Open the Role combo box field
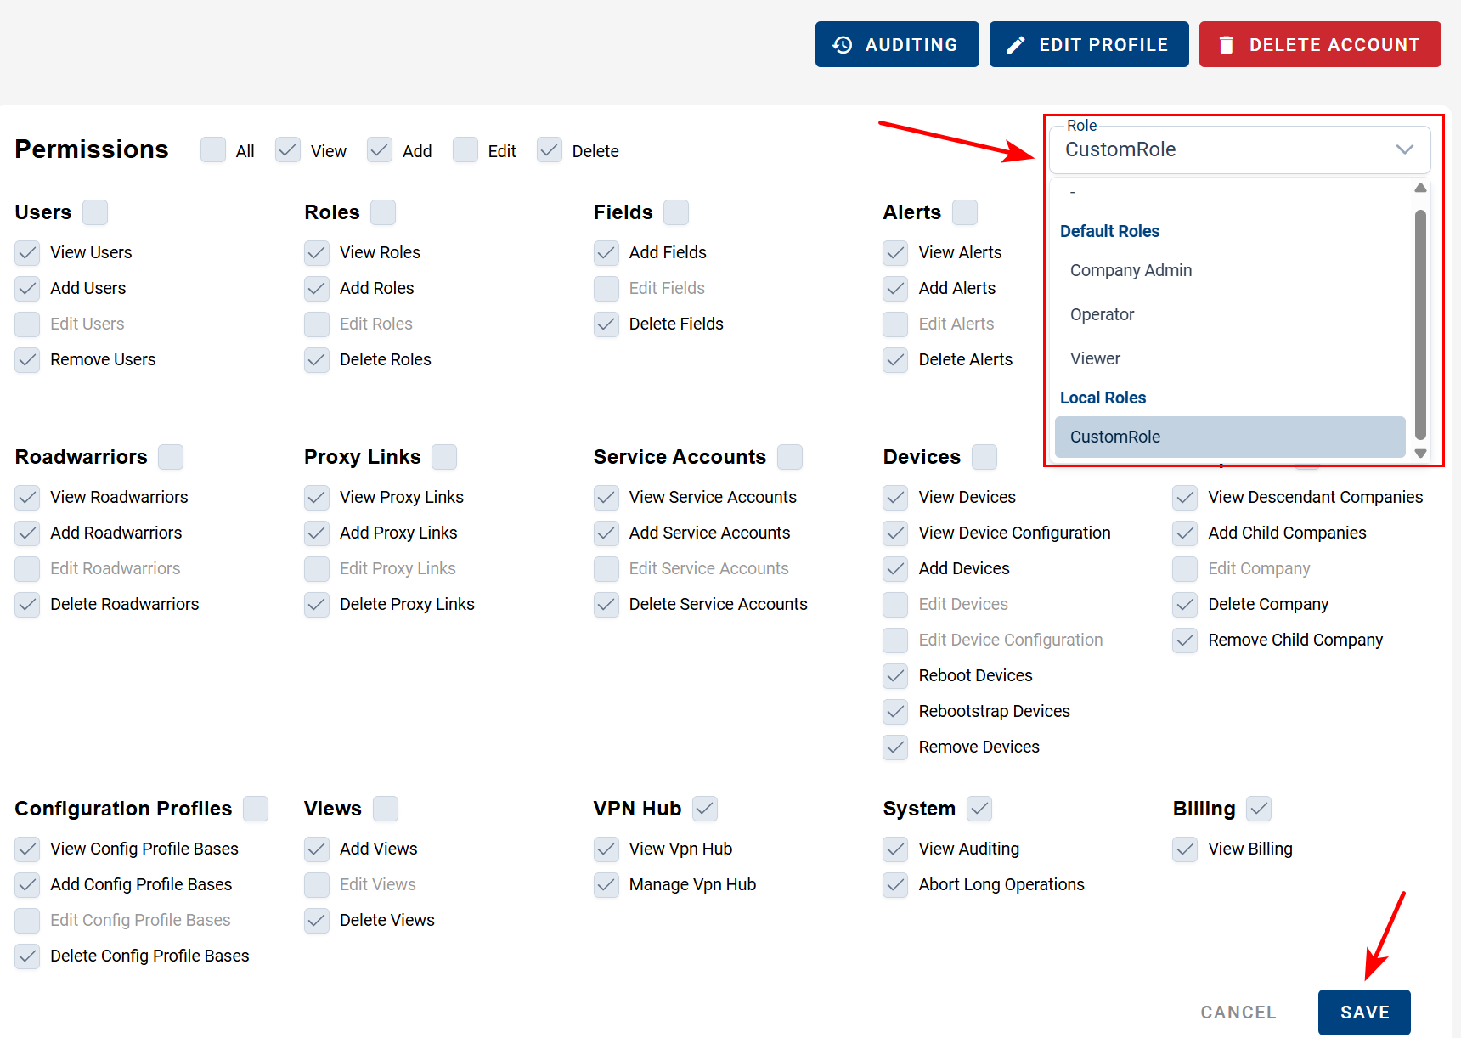 click(1189, 149)
